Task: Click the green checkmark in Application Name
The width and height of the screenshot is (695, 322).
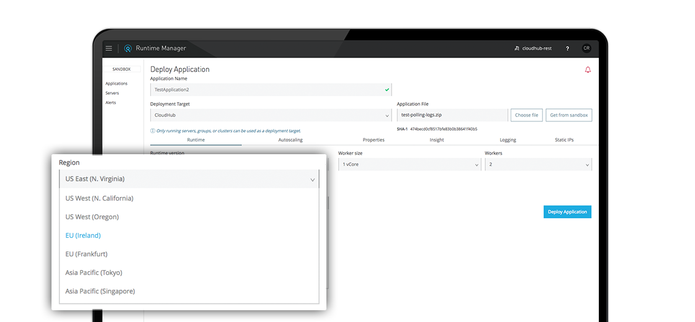Action: pos(387,89)
